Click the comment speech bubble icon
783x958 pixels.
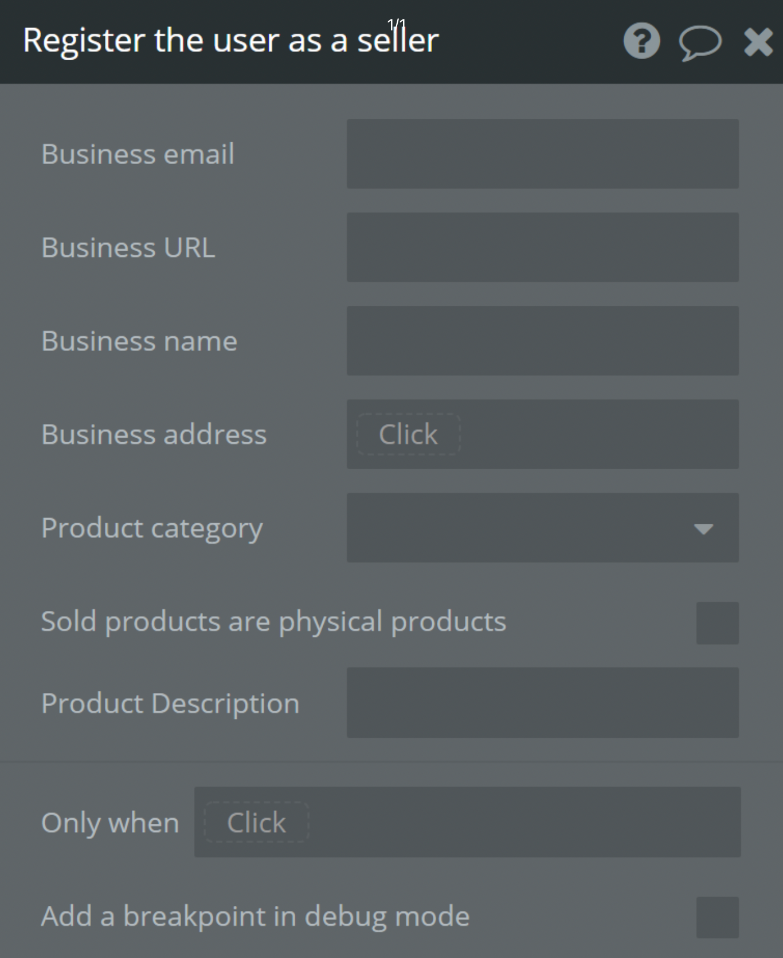(700, 42)
